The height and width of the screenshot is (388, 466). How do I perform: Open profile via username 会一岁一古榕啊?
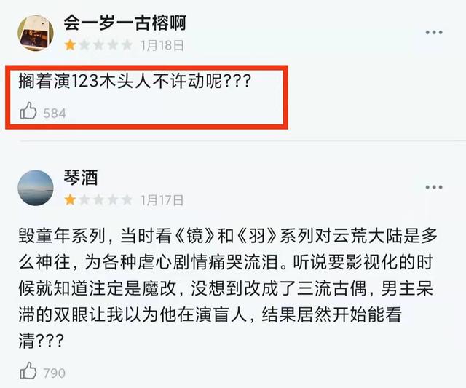125,23
